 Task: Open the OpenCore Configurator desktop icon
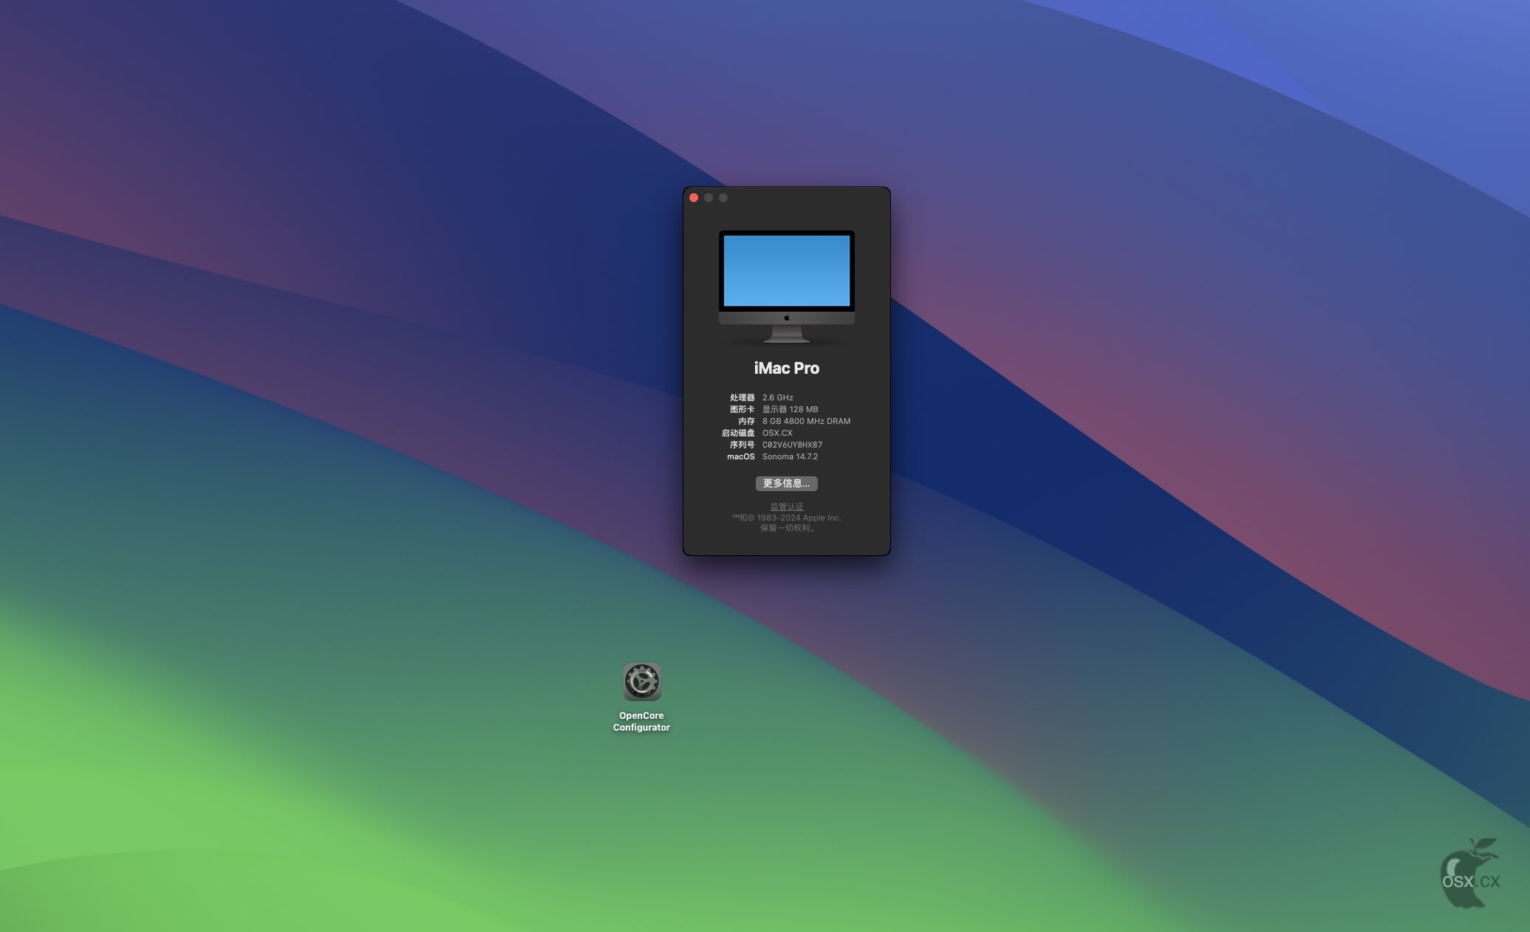pos(641,681)
